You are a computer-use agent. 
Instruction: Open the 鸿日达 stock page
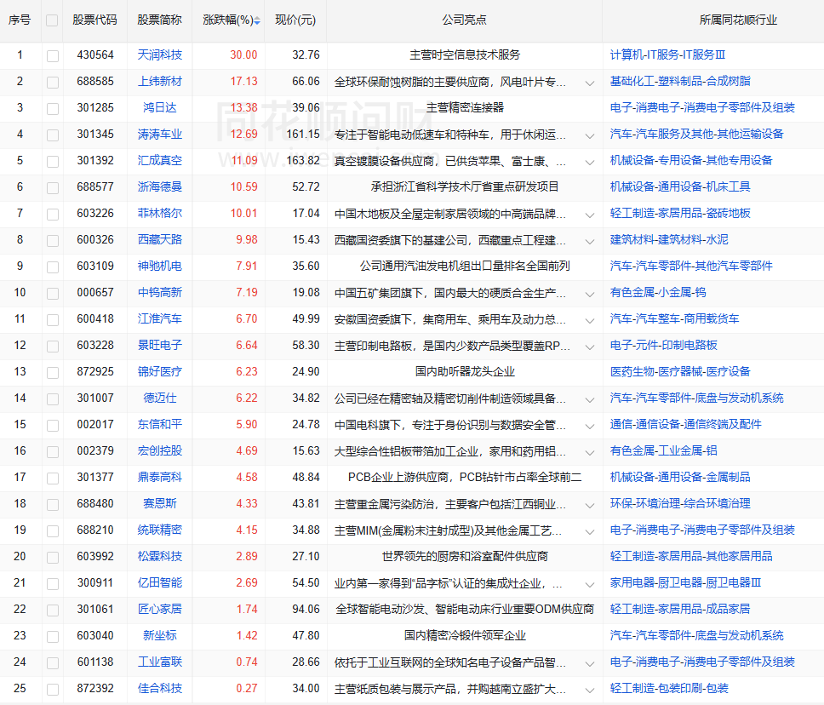click(x=160, y=107)
